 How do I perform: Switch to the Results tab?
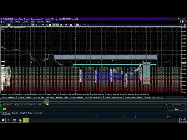click(15, 113)
